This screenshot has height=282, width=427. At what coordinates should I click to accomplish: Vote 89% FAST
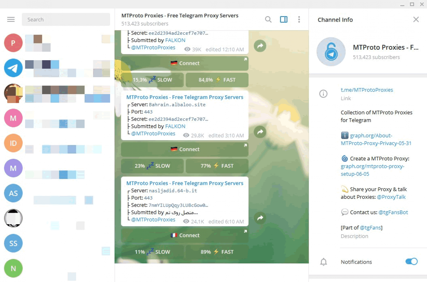point(217,252)
